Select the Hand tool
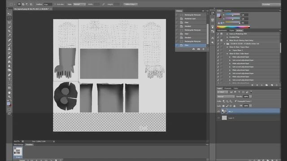 tap(9, 93)
